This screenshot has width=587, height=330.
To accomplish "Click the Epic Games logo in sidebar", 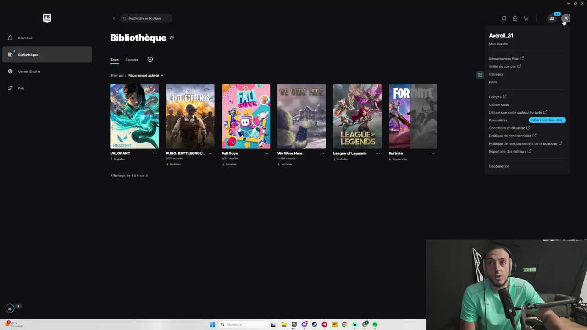I will [47, 18].
